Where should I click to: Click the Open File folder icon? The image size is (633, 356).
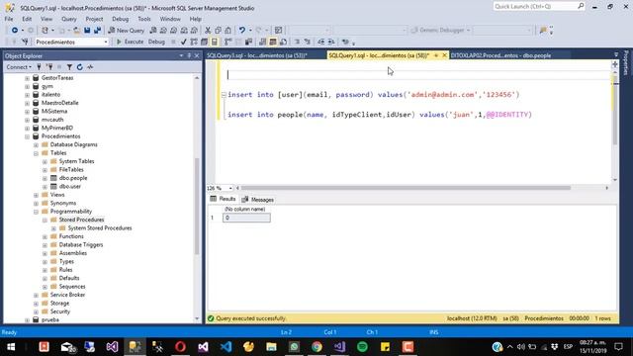76,31
